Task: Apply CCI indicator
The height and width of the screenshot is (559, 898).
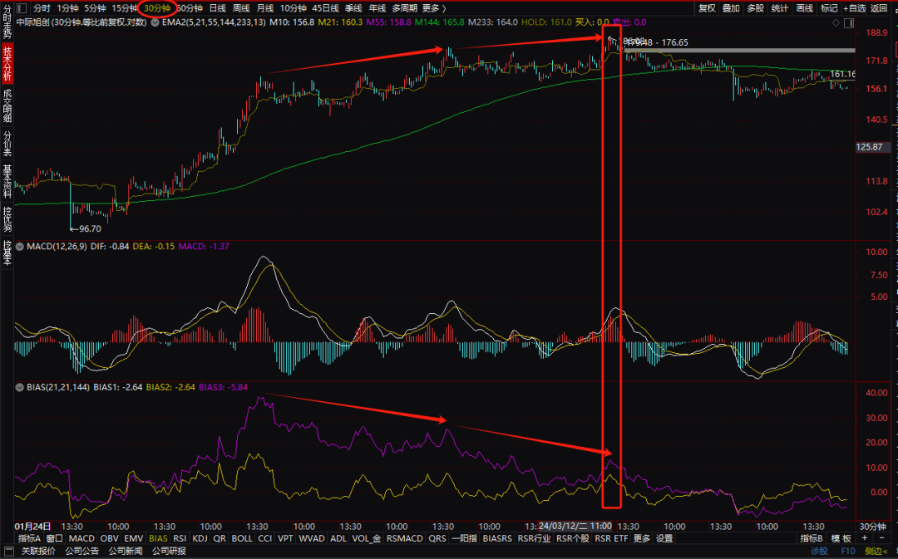Action: click(x=264, y=538)
